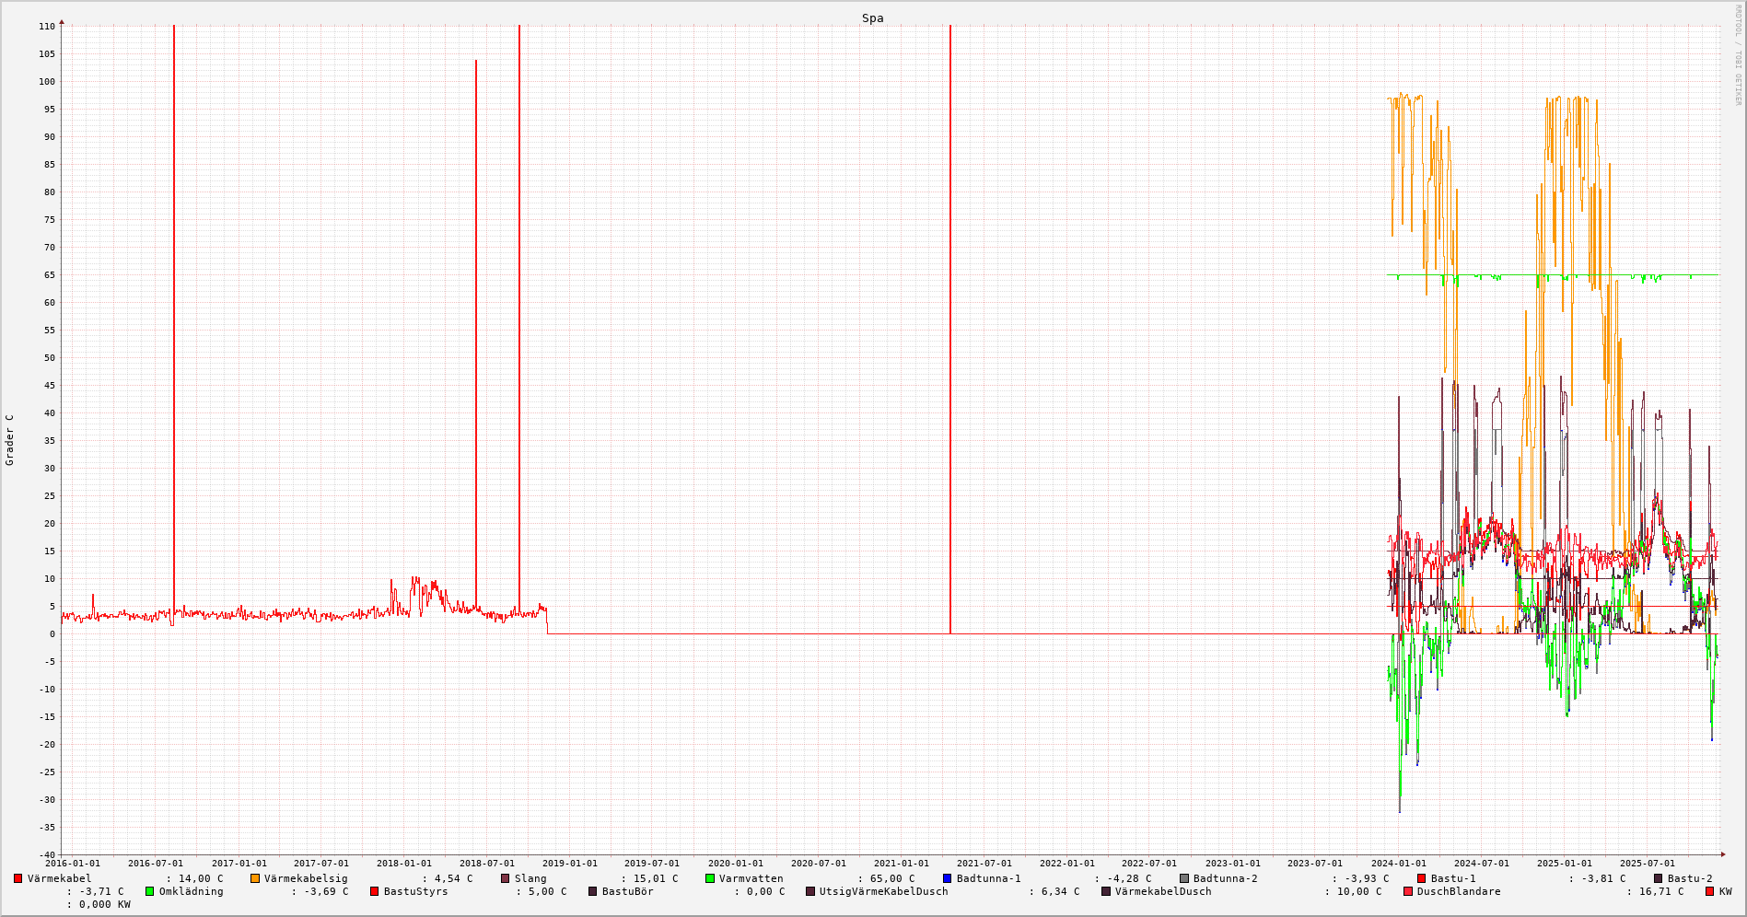Screen dimensions: 1747x917
Task: Click the KW legend swatch
Action: click(1710, 891)
